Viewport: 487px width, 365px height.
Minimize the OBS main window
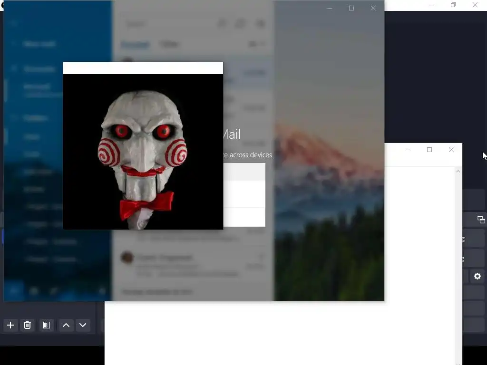(432, 5)
